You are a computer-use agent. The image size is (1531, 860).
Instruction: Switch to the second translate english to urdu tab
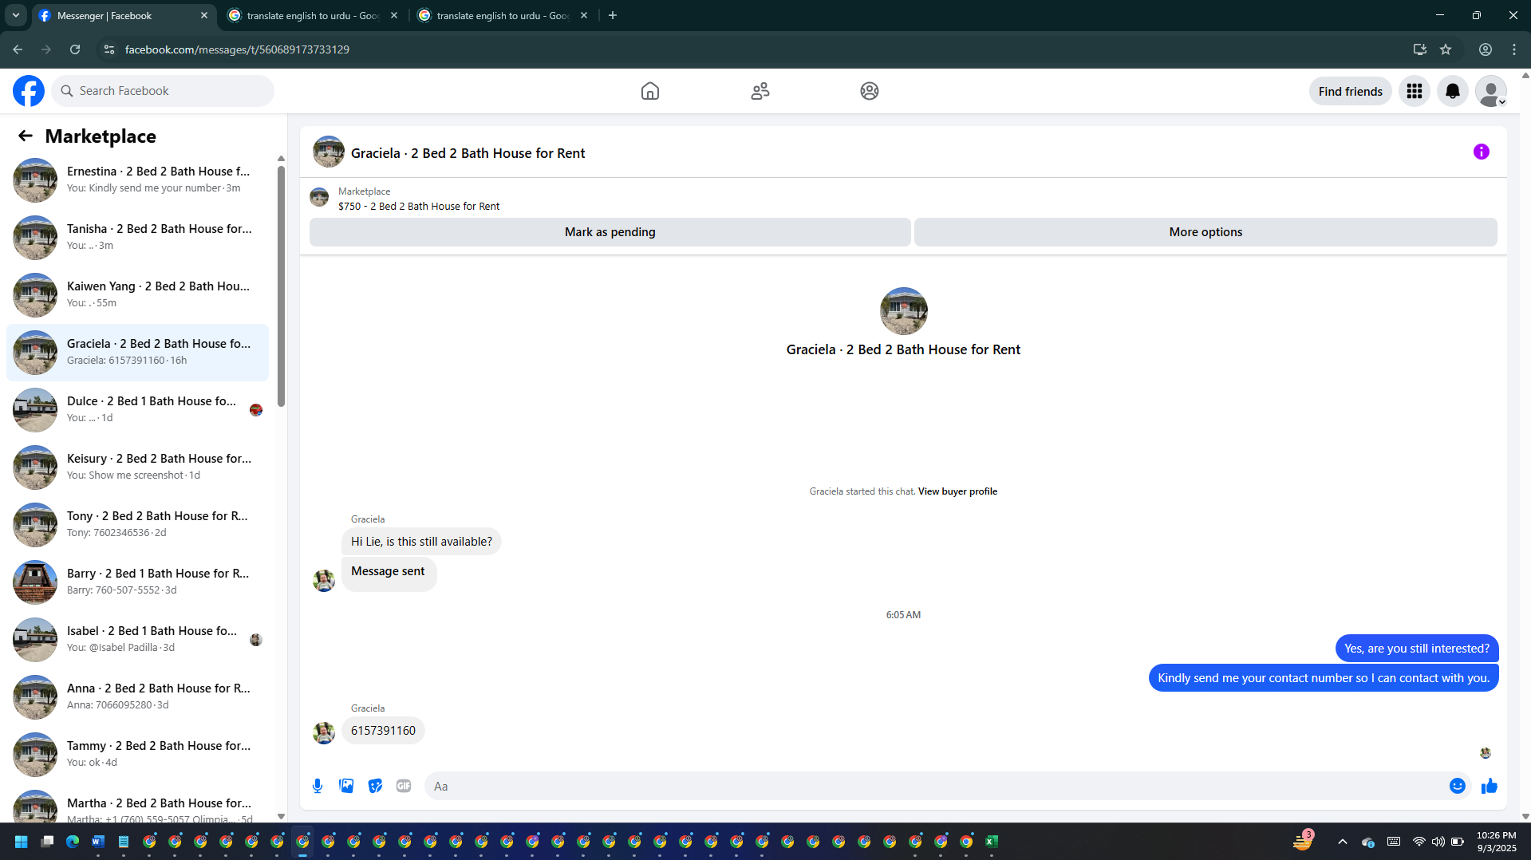(x=503, y=15)
